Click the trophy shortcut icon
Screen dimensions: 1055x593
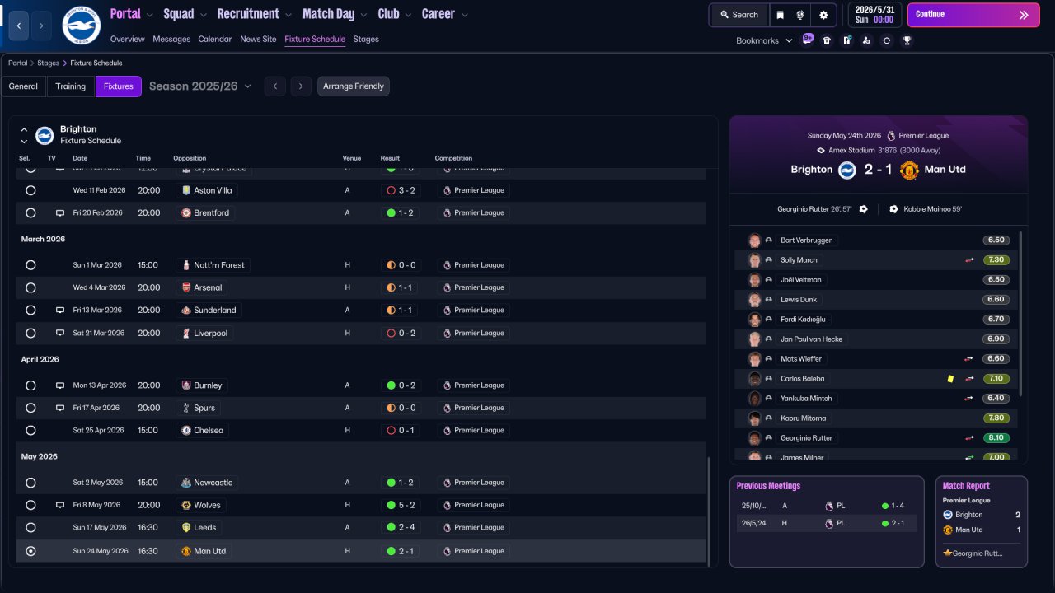[907, 40]
